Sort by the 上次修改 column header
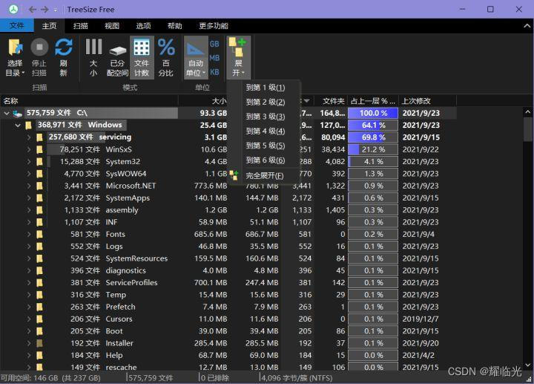The width and height of the screenshot is (534, 384). (x=428, y=101)
